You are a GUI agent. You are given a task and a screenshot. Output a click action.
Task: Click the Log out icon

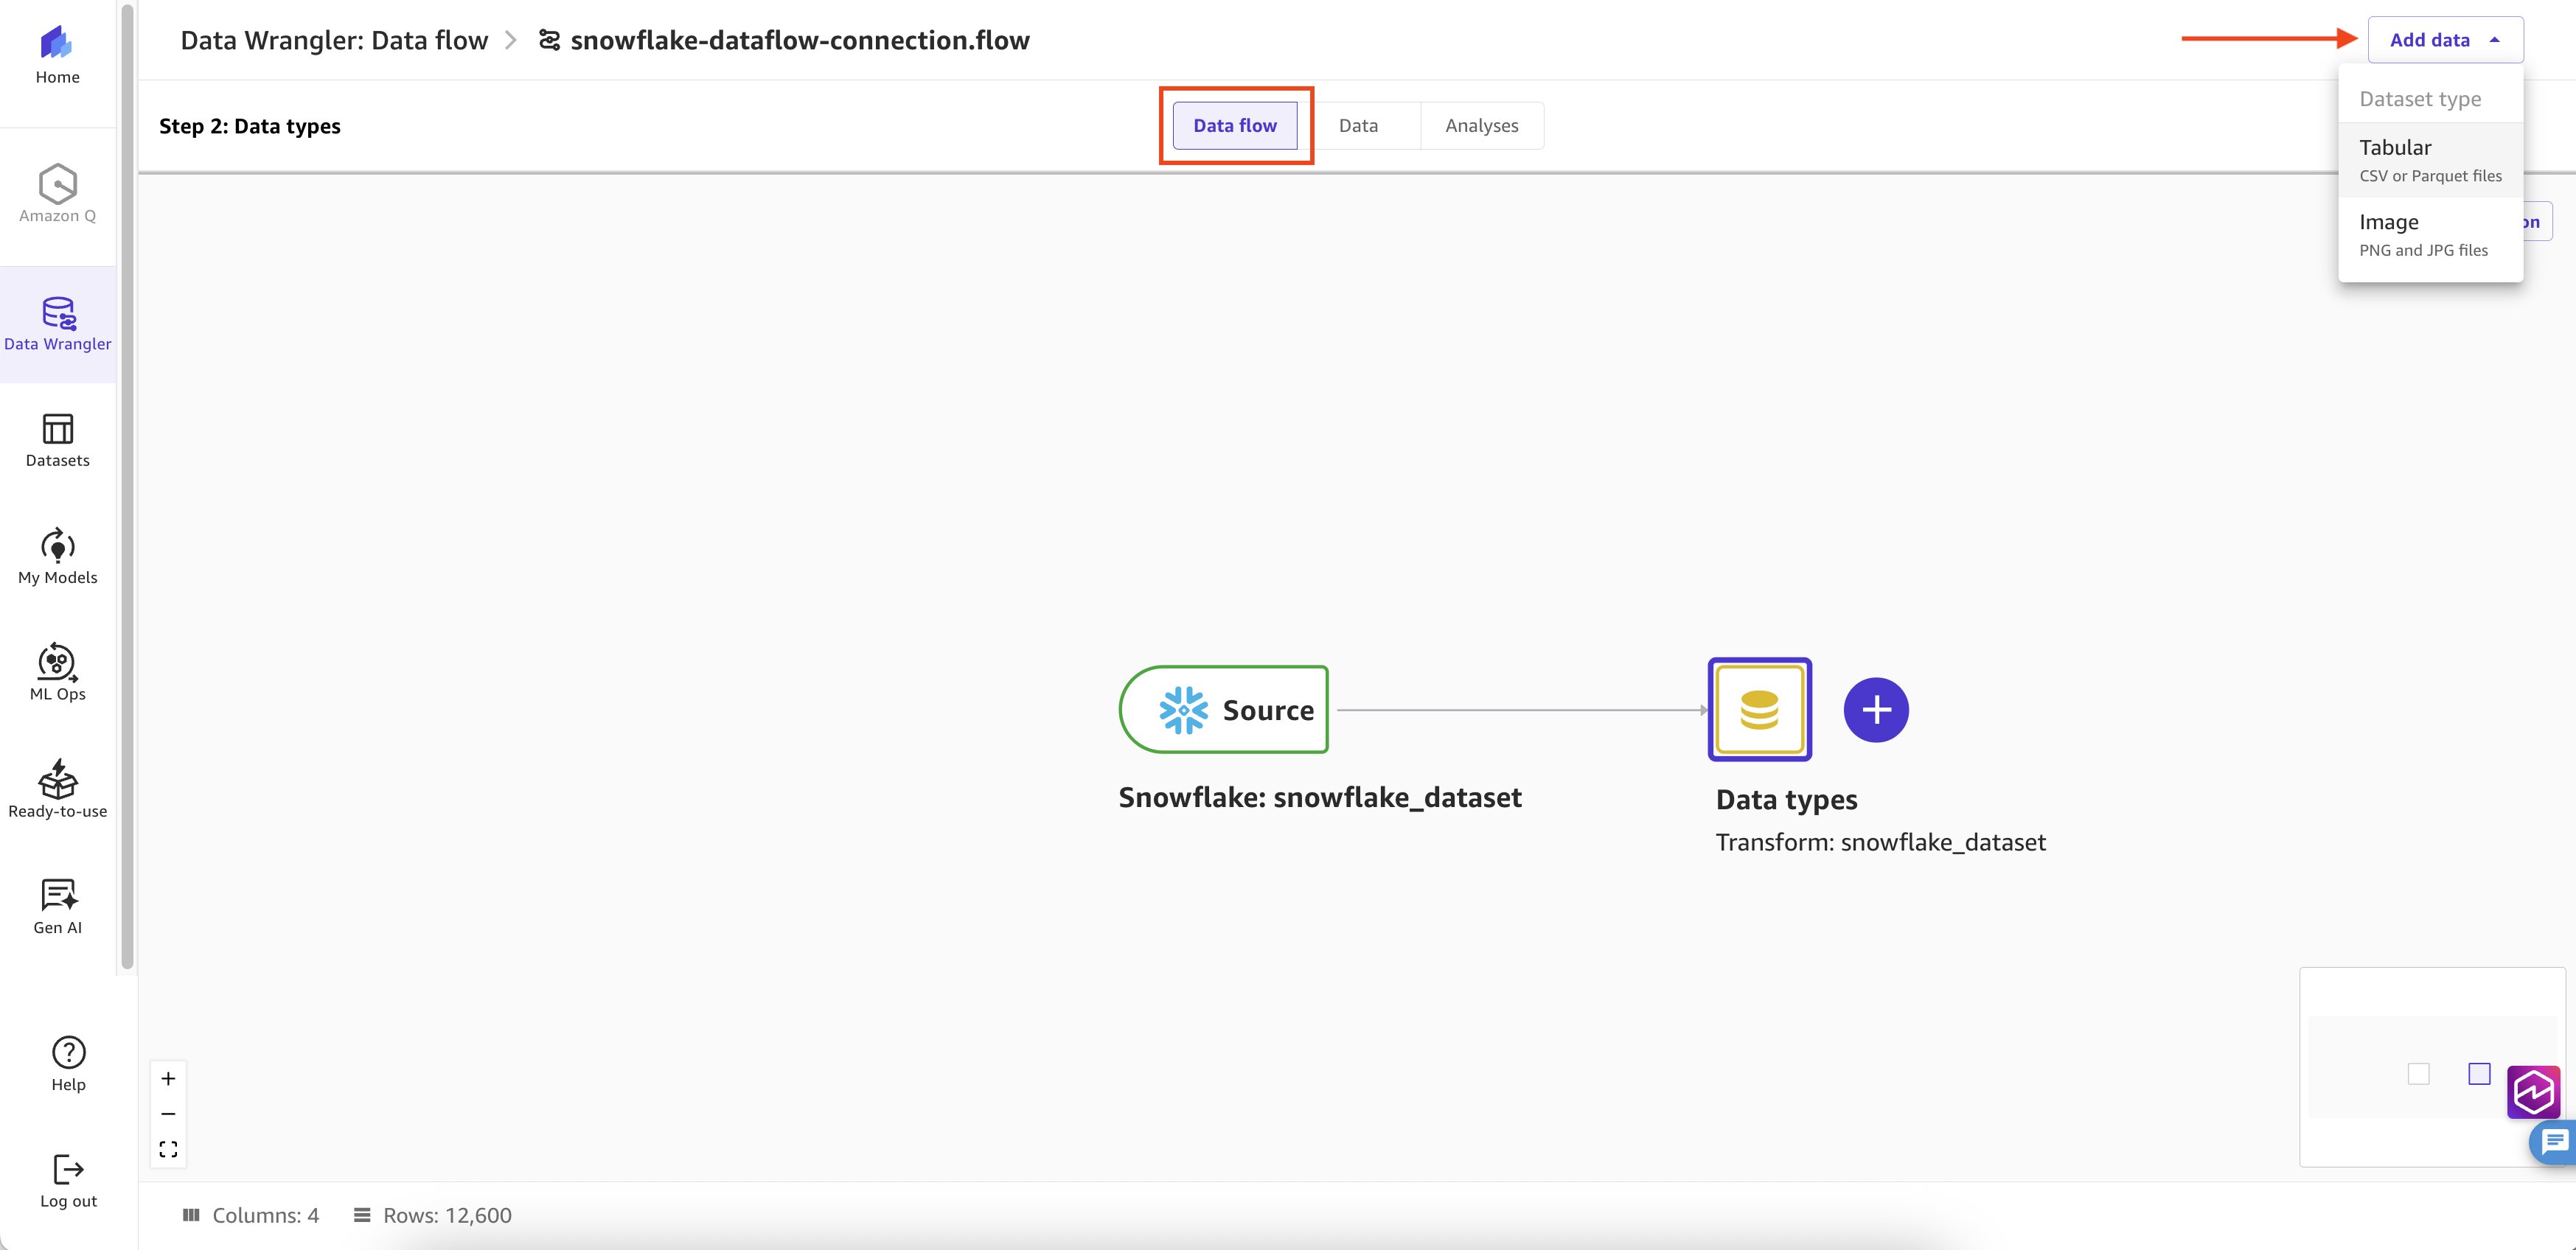click(68, 1168)
